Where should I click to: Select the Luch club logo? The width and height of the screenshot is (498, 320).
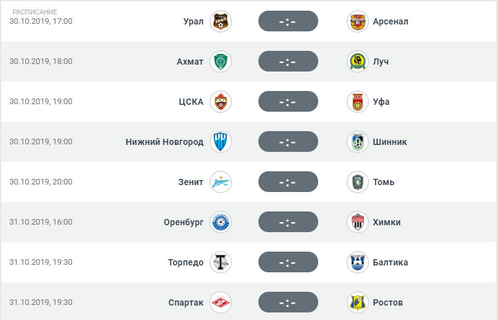coord(358,61)
